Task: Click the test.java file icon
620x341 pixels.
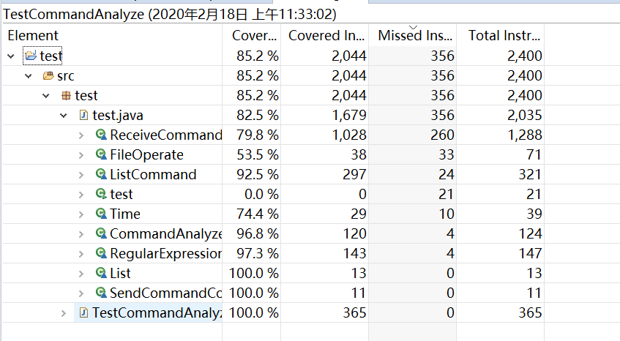Action: [x=83, y=115]
